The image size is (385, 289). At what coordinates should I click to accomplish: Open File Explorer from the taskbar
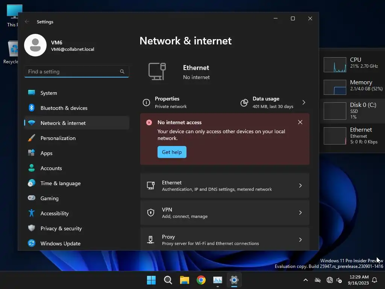point(184,280)
